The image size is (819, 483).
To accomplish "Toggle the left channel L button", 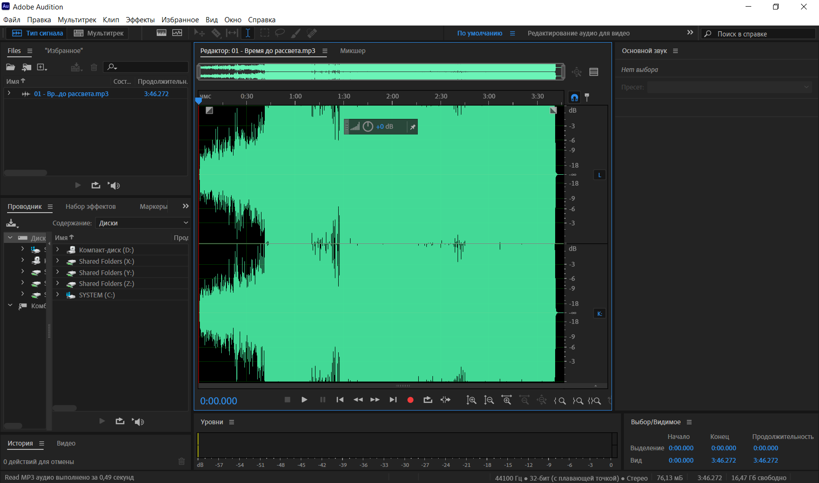I will click(599, 175).
